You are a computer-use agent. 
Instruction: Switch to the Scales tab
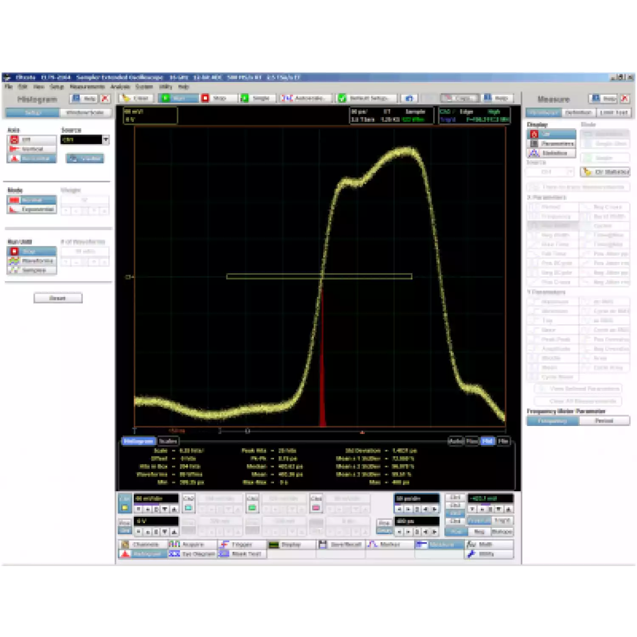coord(168,441)
